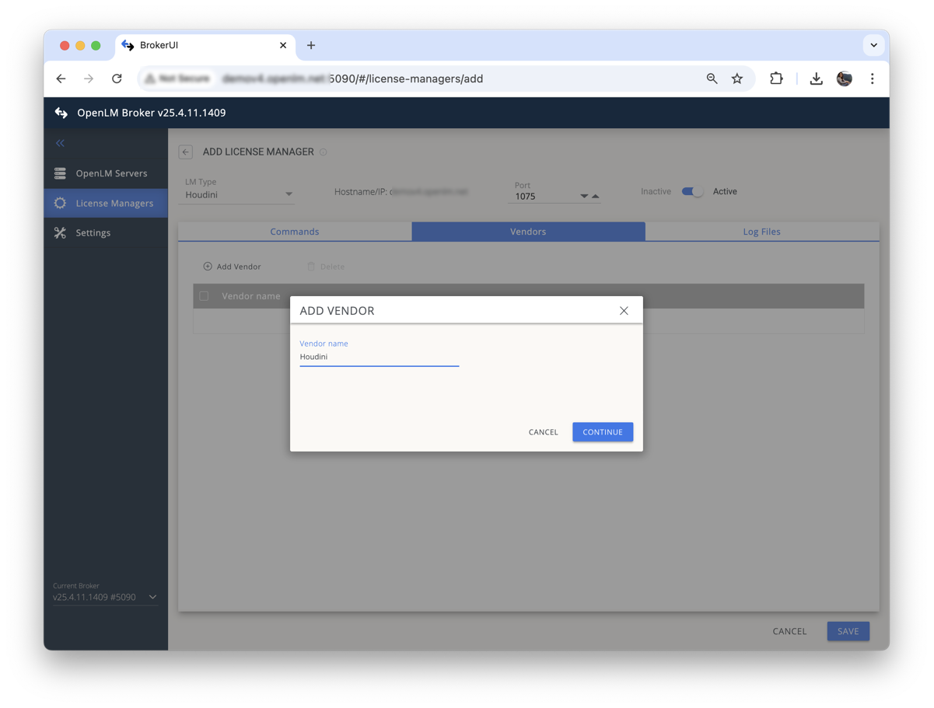Click the info icon next to ADD LICENSE MANAGER
This screenshot has height=708, width=934.
tap(324, 152)
